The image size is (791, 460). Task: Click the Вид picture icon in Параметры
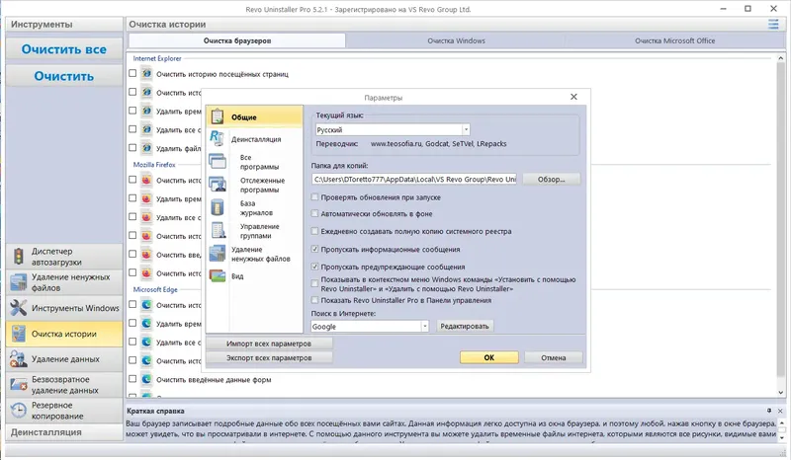click(x=218, y=275)
